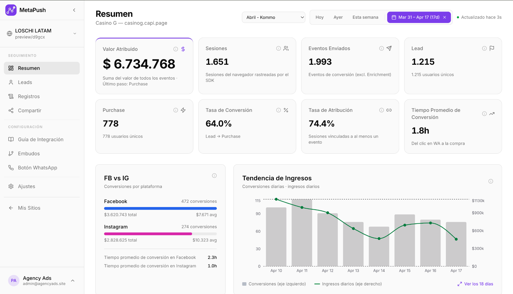Open the Abril - Kommo selector dropdown

point(273,17)
